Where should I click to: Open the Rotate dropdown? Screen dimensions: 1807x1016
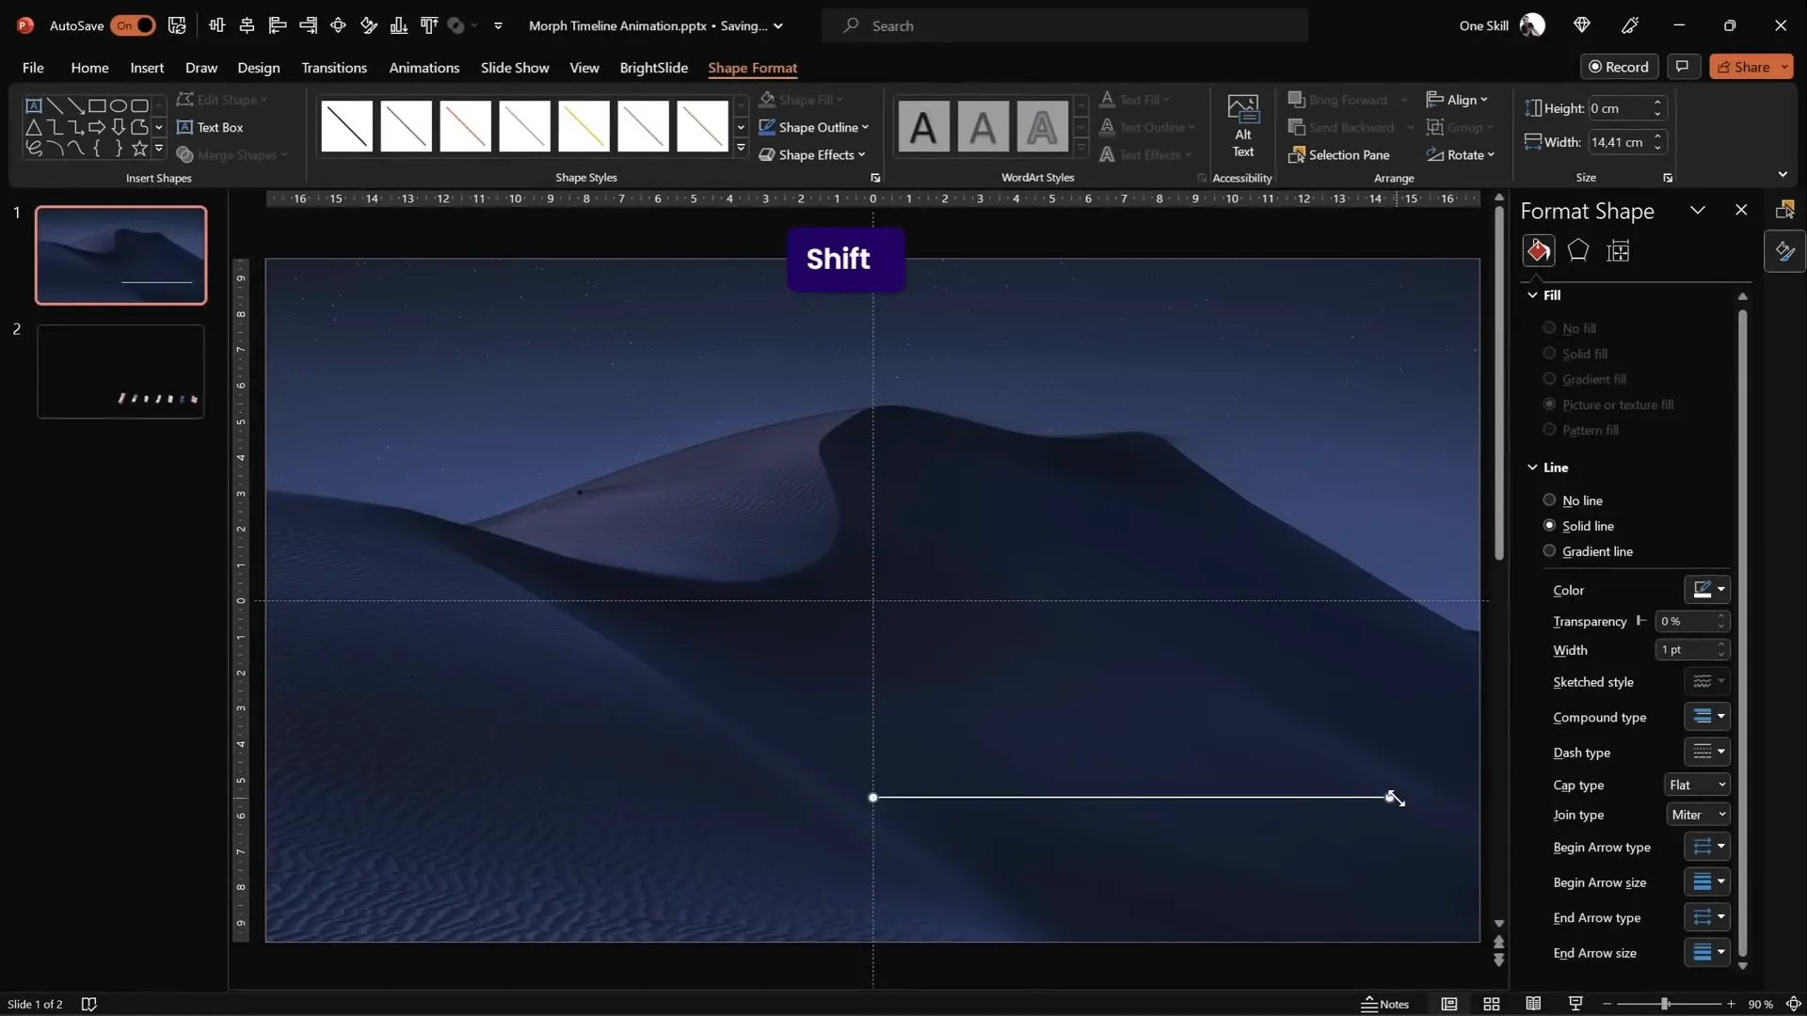[x=1461, y=155]
